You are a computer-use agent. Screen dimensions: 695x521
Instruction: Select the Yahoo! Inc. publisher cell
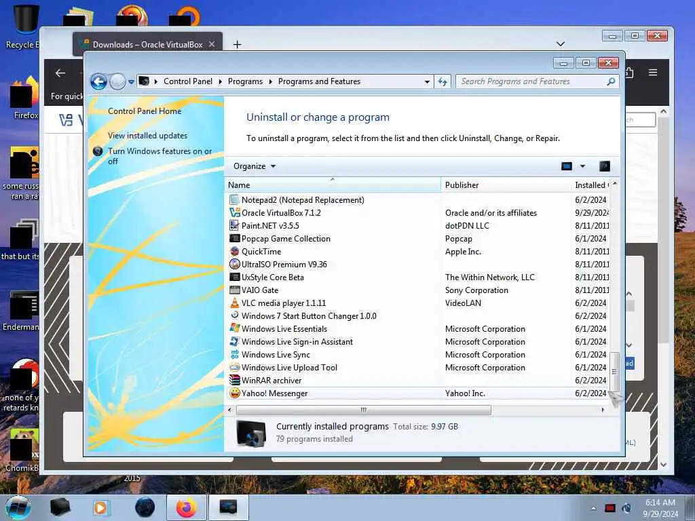tap(465, 393)
